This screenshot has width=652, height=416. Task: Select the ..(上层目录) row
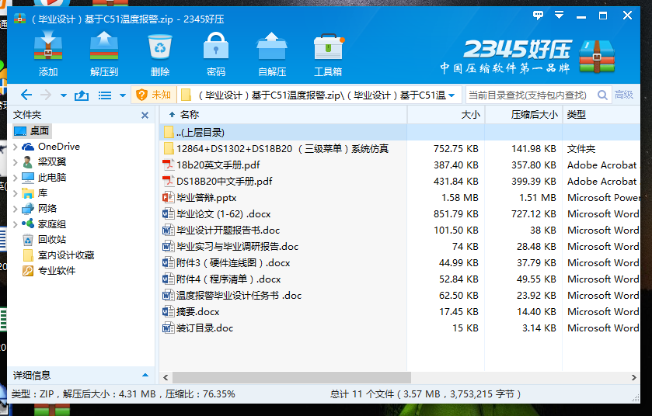coord(399,133)
